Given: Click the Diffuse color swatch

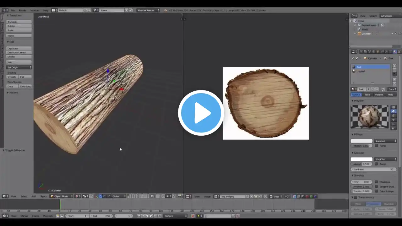Looking at the screenshot, I should pos(361,141).
